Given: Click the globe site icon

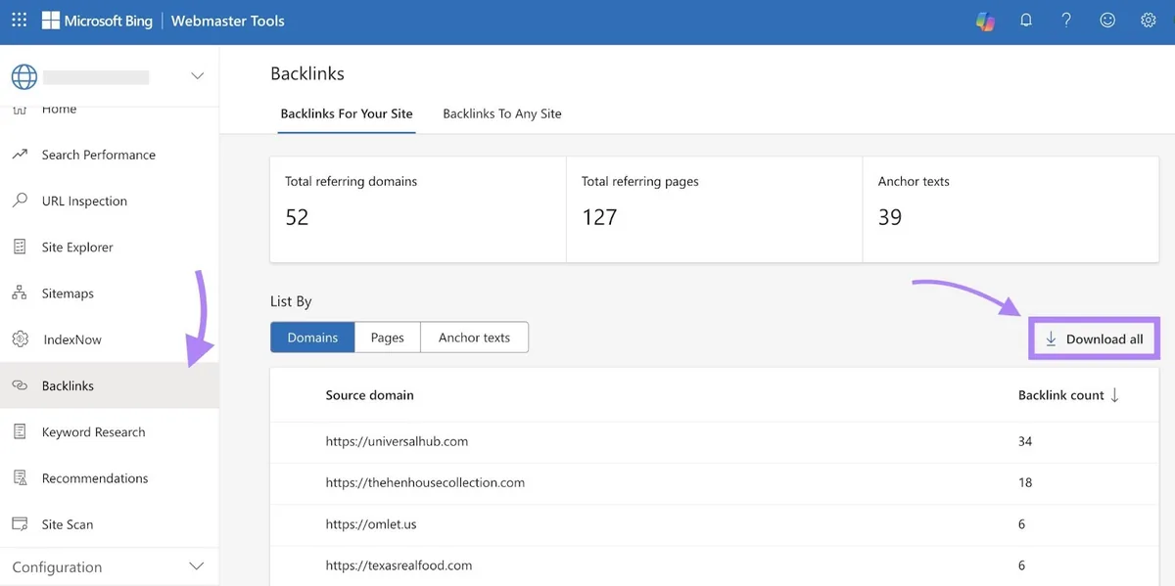Looking at the screenshot, I should click(24, 76).
